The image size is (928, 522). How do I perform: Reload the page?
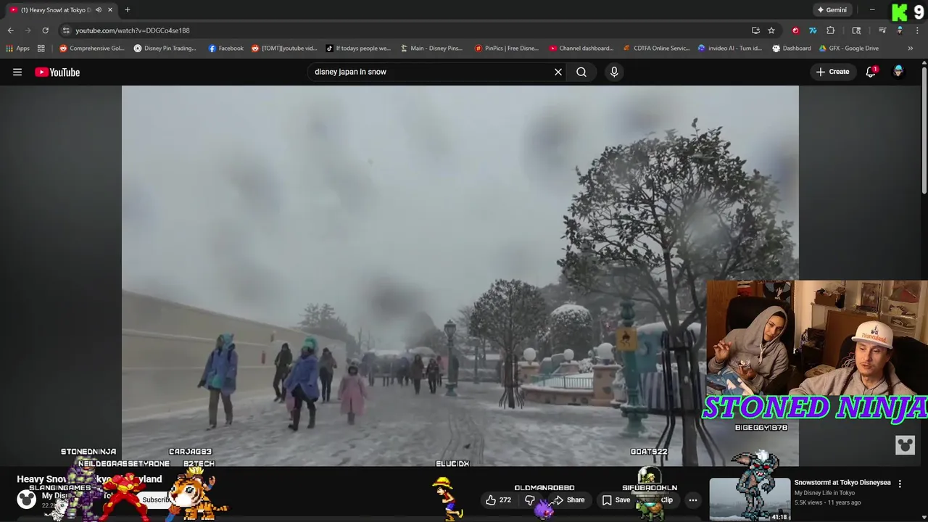pyautogui.click(x=45, y=30)
